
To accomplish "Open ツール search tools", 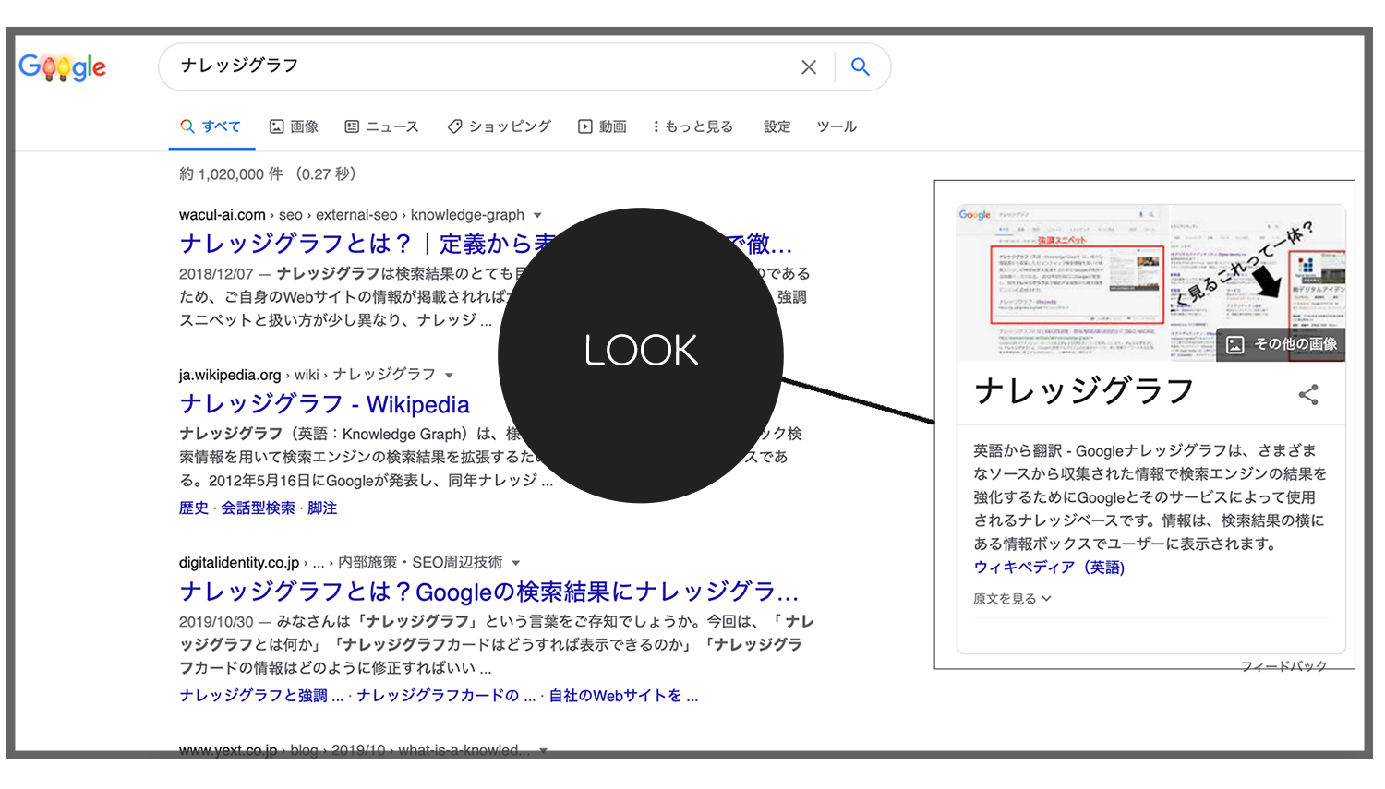I will coord(837,126).
